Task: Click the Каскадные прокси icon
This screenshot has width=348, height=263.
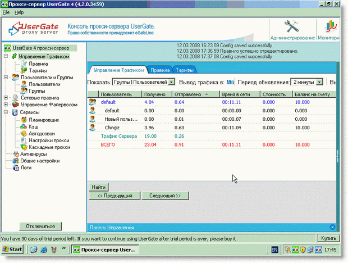Action: 24,147
